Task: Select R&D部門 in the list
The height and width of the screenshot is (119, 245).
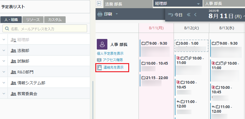Action: point(25,72)
